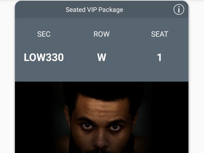Tap the section value LOW330
The width and height of the screenshot is (204, 153).
coord(44,57)
